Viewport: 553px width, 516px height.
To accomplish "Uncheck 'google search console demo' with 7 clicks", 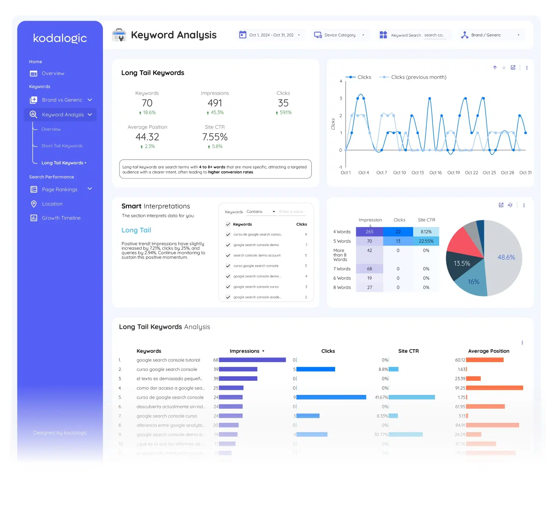I will [228, 245].
